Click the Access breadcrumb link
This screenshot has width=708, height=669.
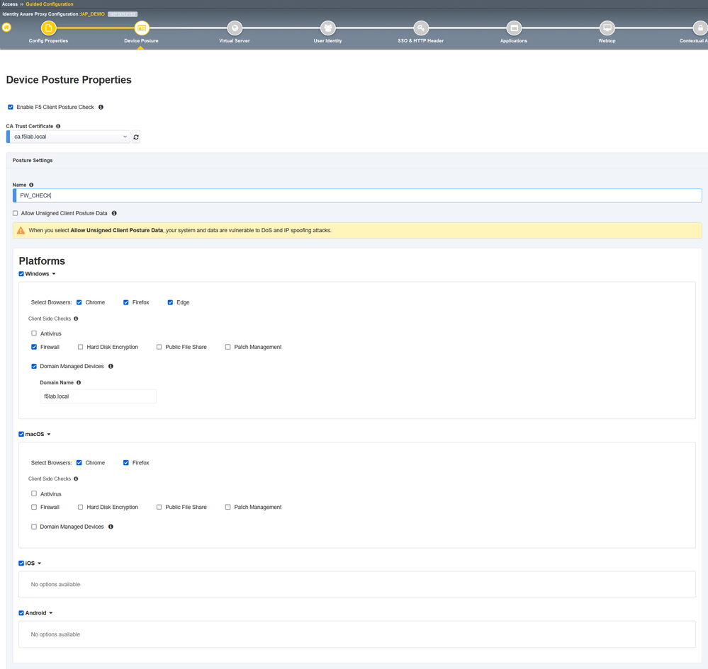tap(10, 4)
